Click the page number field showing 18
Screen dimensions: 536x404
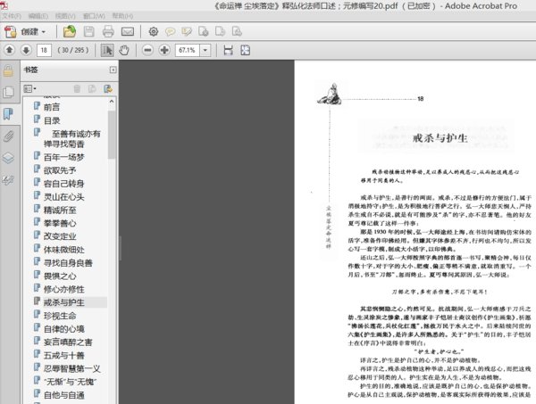(x=44, y=50)
